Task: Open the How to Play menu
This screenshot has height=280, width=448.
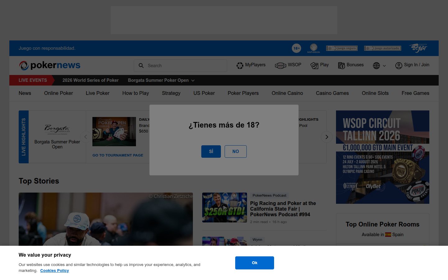Action: pos(136,93)
